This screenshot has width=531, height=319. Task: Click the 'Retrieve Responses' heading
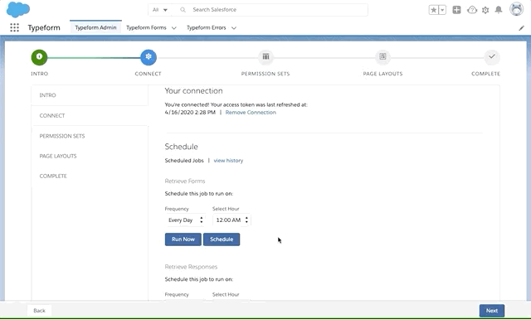[191, 267]
